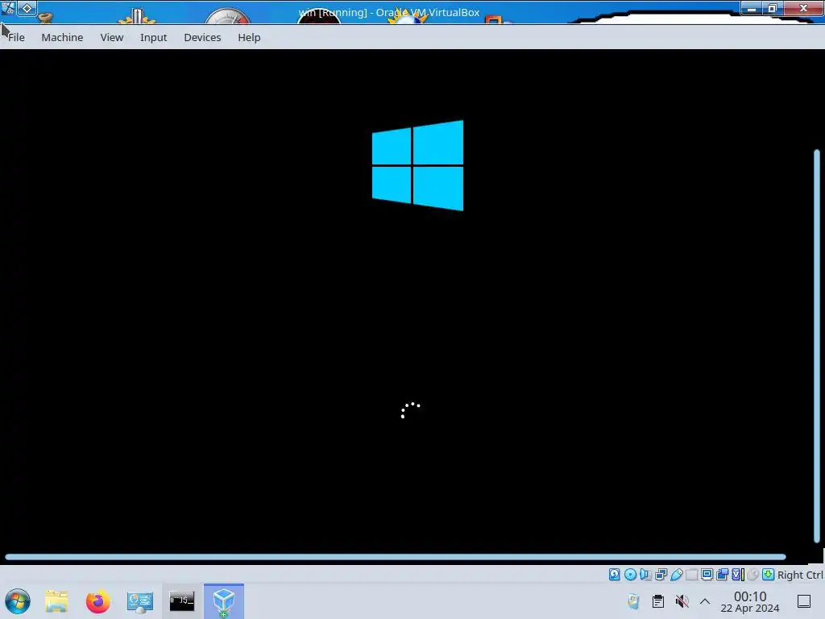Open the Input menu
This screenshot has height=619, width=825.
(153, 37)
